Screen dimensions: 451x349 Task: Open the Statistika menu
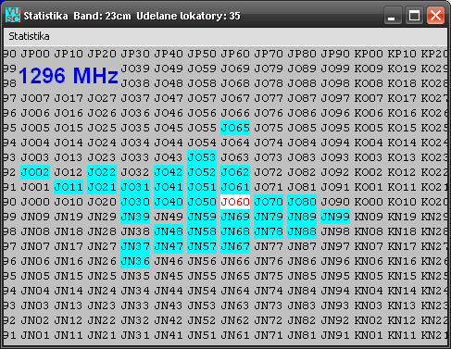pos(29,36)
